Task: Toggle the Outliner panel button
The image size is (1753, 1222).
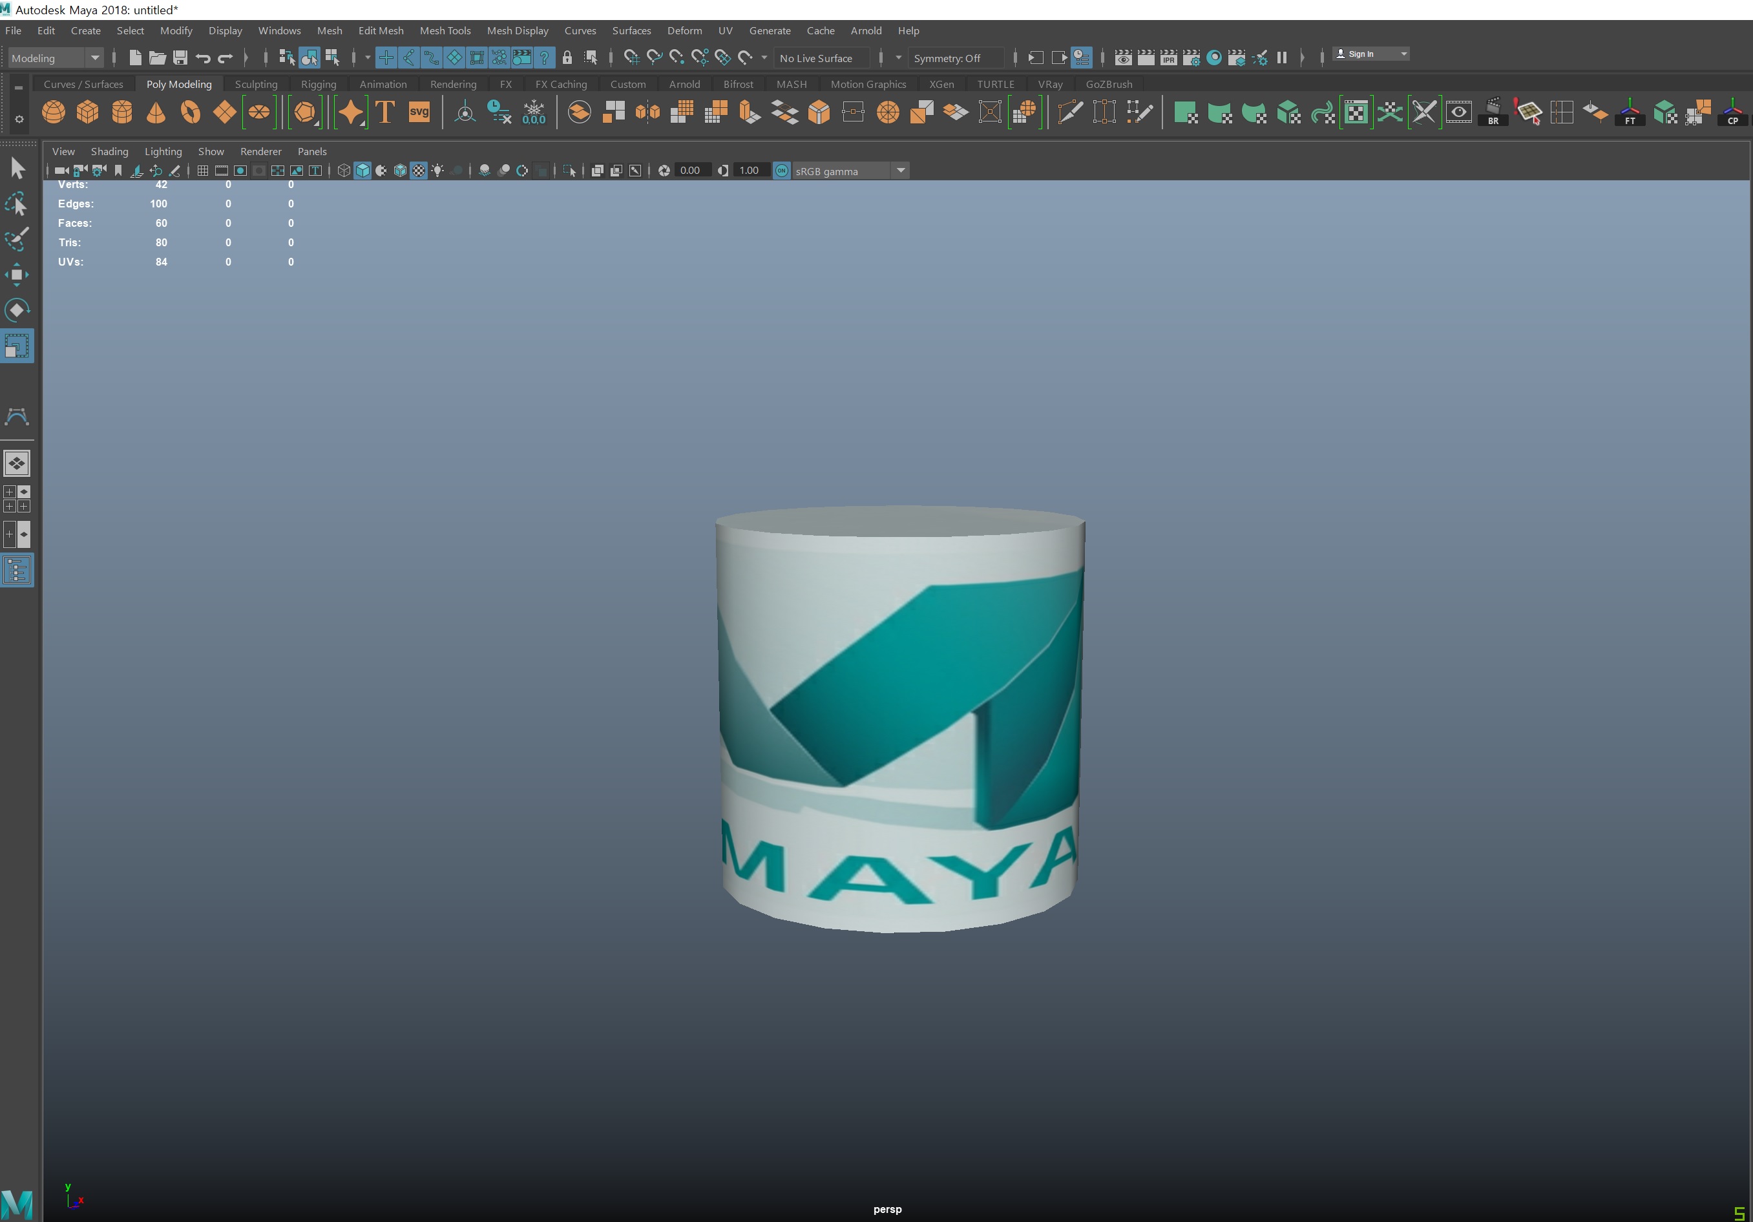Action: point(17,571)
